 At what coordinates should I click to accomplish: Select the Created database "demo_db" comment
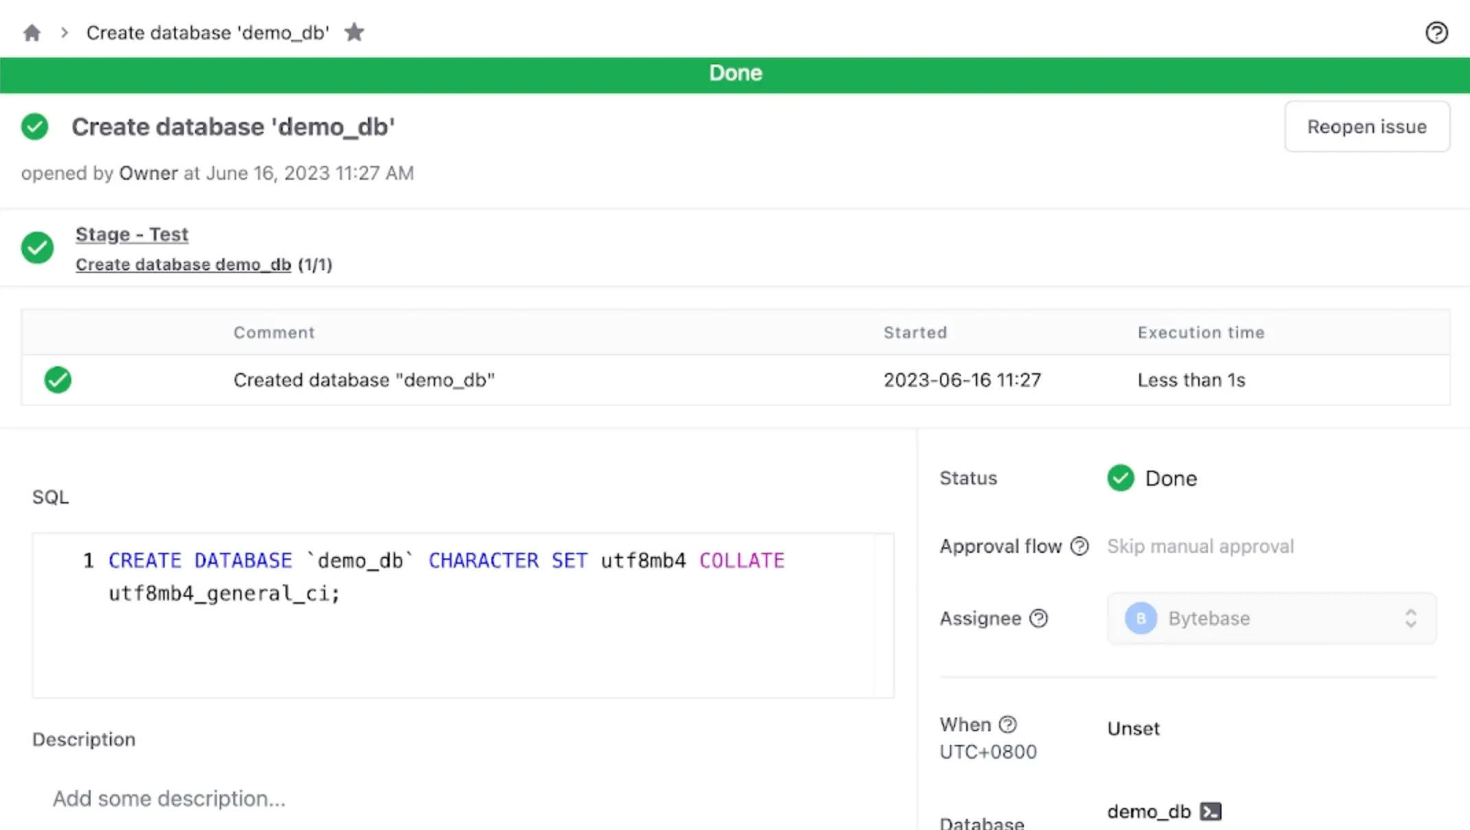(364, 380)
